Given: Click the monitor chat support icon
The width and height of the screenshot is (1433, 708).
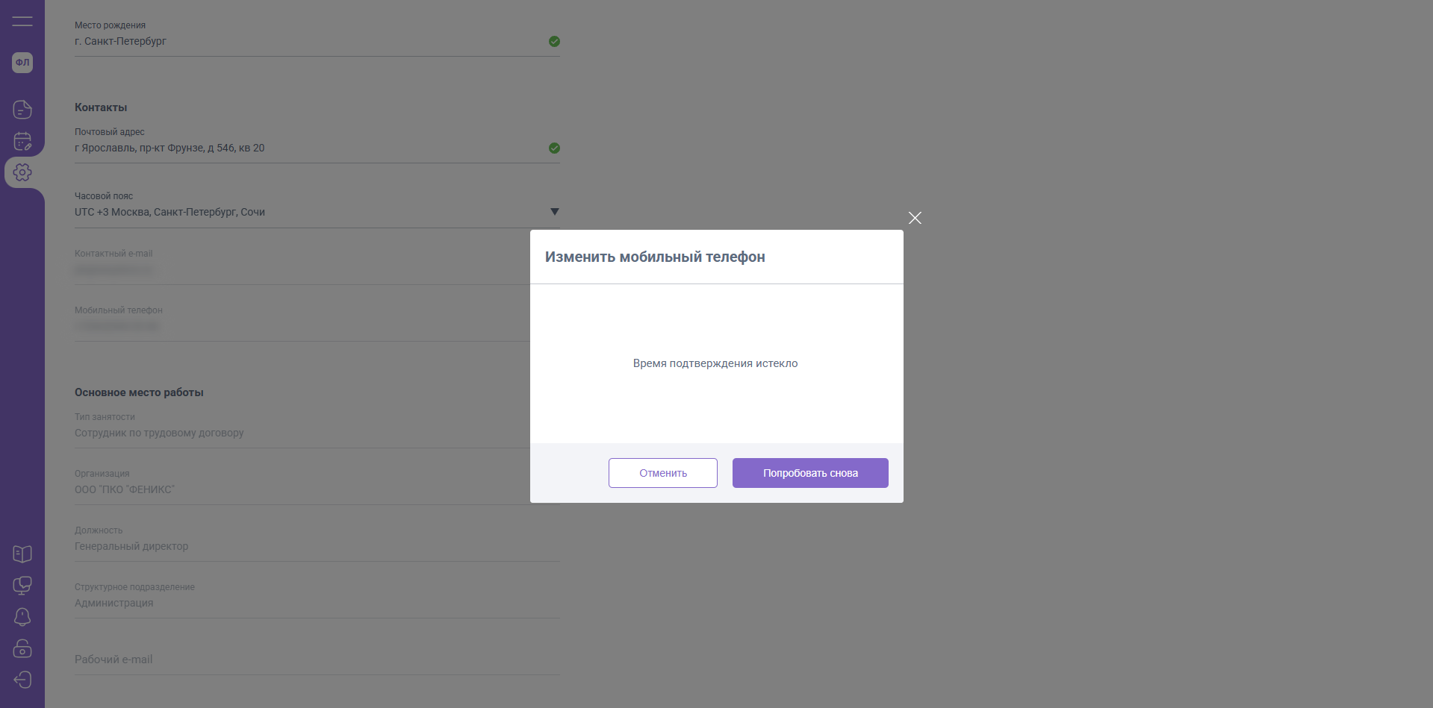Looking at the screenshot, I should tap(22, 586).
